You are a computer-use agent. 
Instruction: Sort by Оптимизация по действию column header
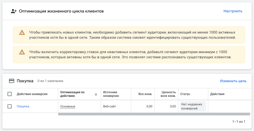point(73,94)
